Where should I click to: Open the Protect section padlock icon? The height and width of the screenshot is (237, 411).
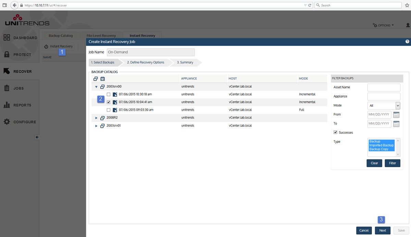point(7,54)
